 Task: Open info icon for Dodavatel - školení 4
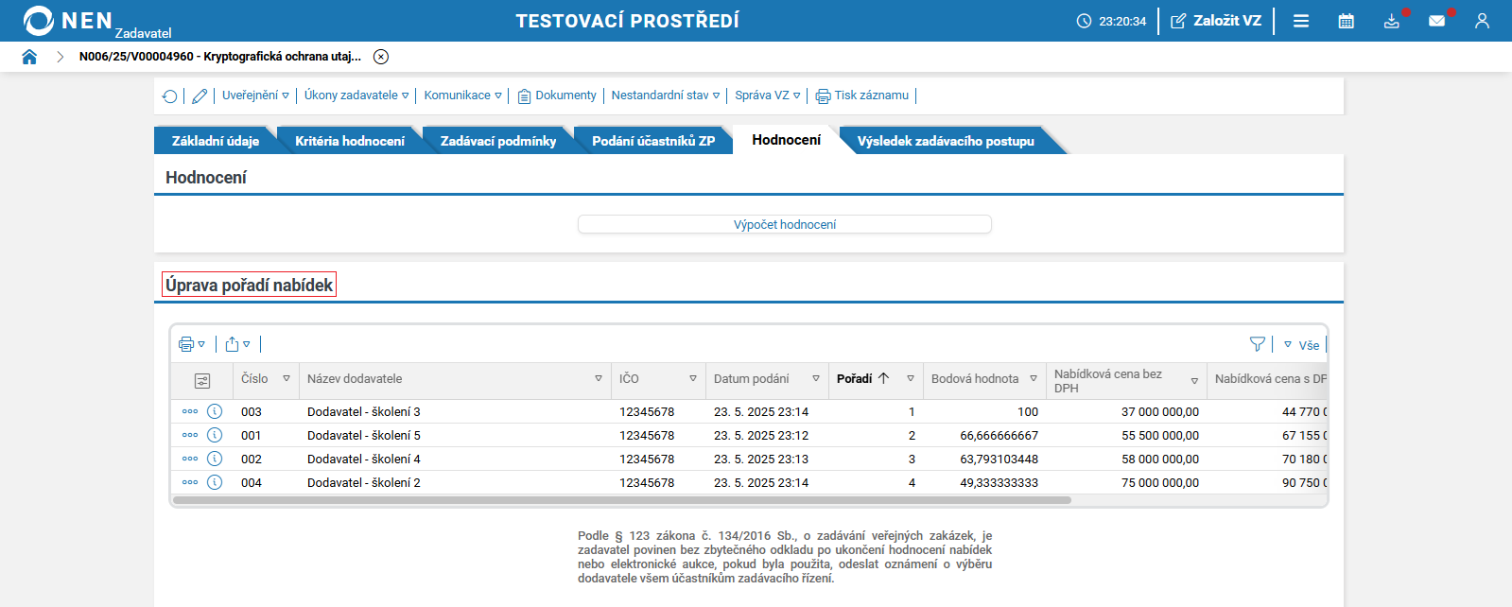[215, 459]
